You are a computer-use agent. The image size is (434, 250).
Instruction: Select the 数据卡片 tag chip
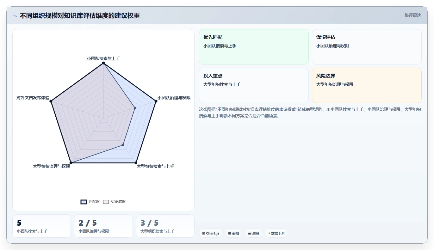point(276,233)
